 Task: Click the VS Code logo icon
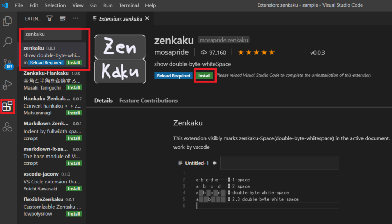coord(5,5)
